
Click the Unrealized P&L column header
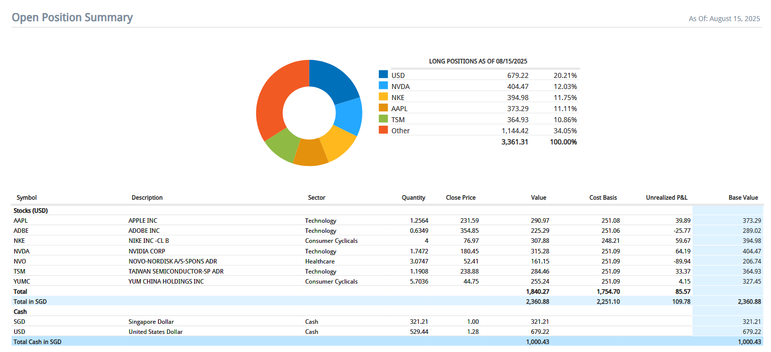click(x=666, y=198)
